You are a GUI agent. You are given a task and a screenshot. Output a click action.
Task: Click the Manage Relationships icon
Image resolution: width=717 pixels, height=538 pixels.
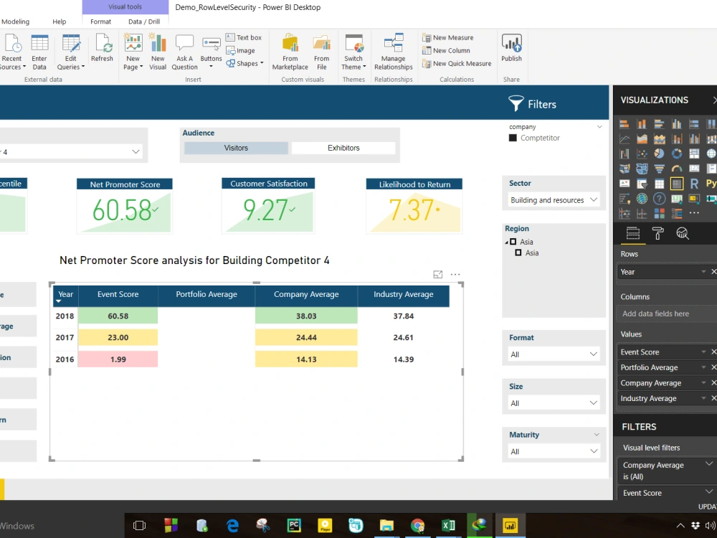point(393,45)
